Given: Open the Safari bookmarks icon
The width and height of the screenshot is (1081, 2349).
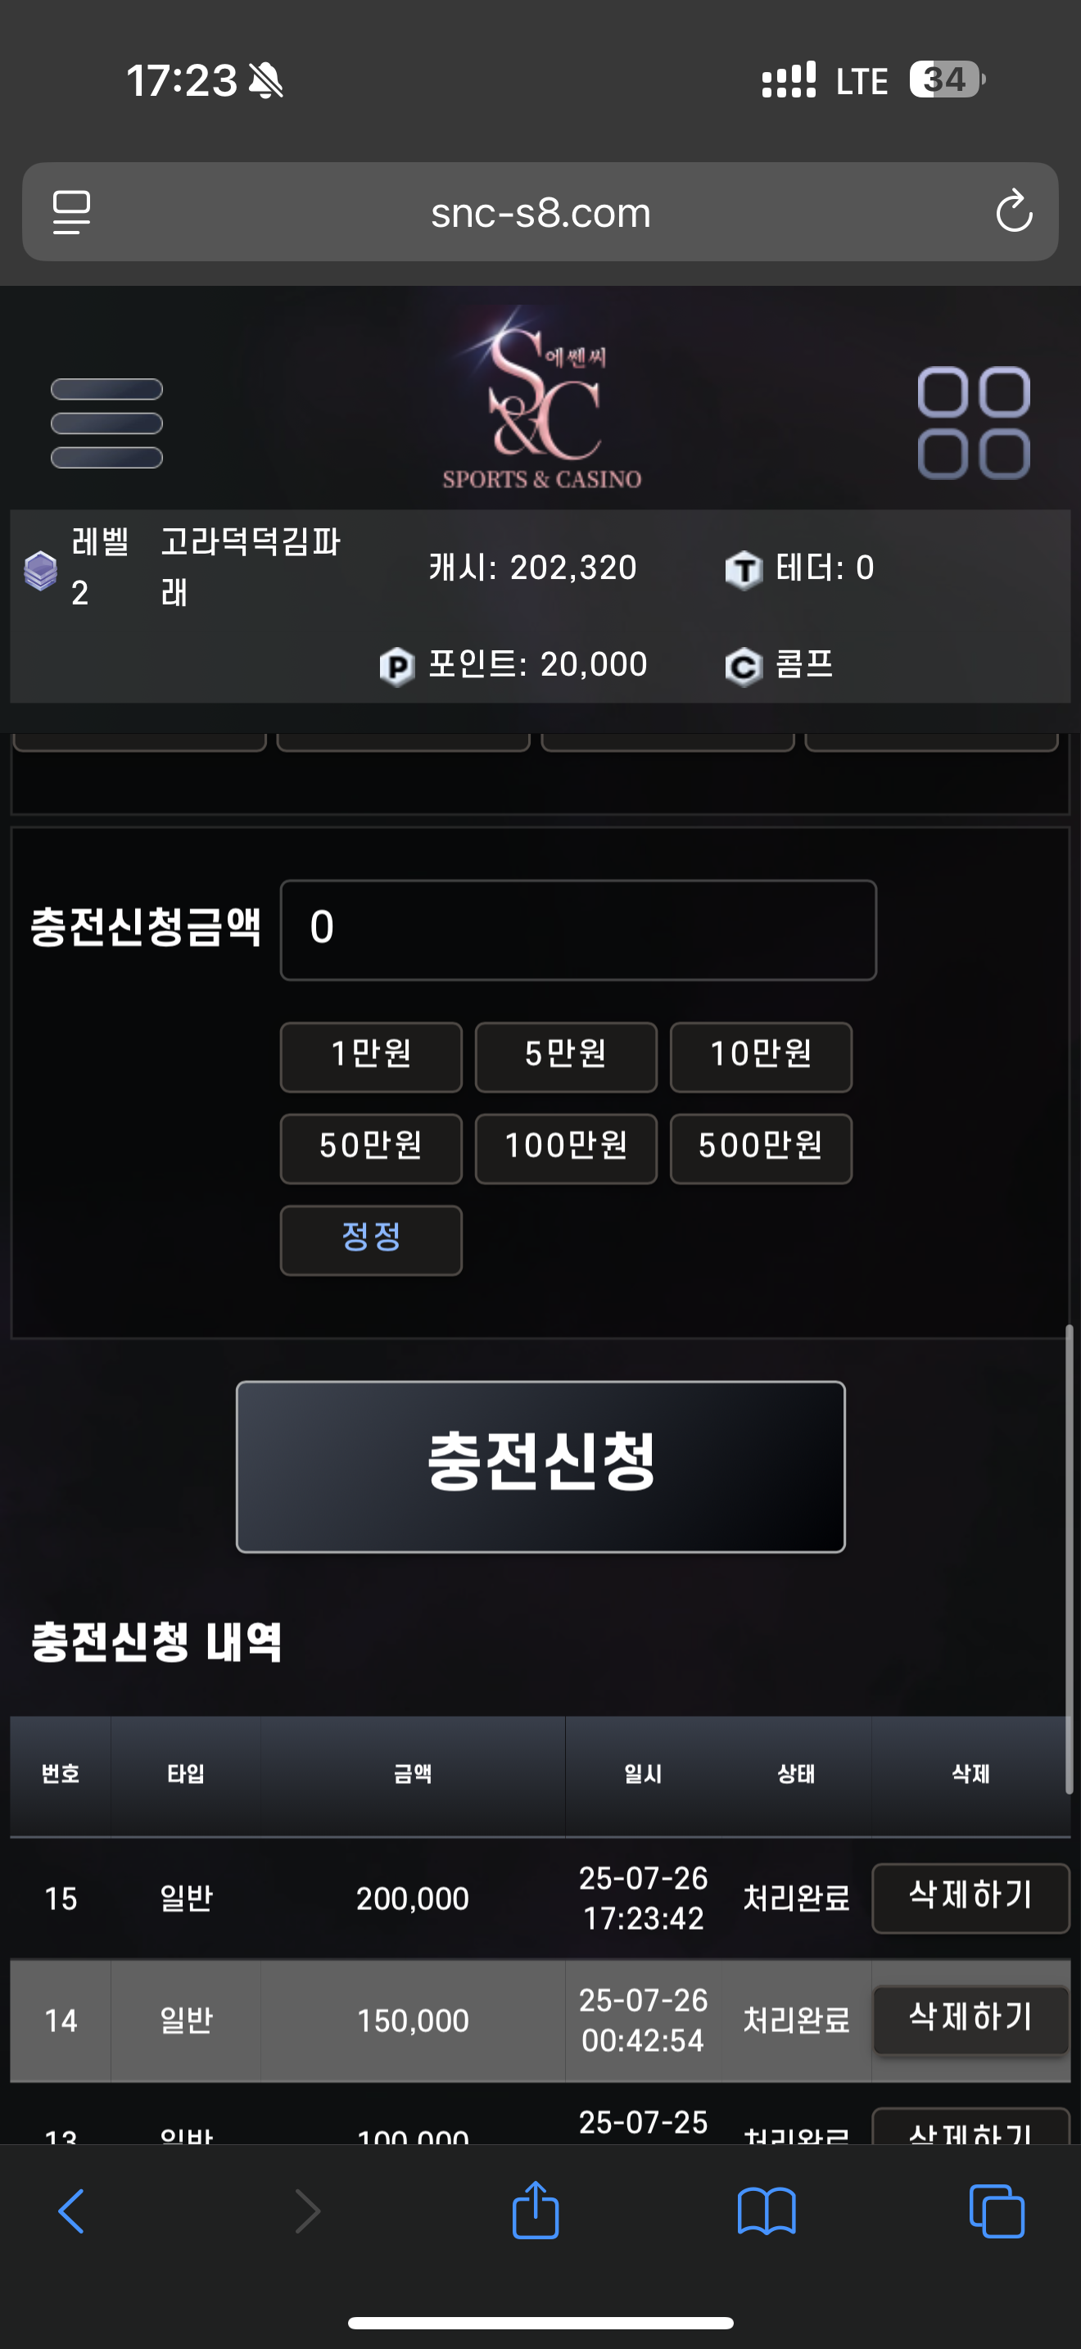Looking at the screenshot, I should point(767,2212).
